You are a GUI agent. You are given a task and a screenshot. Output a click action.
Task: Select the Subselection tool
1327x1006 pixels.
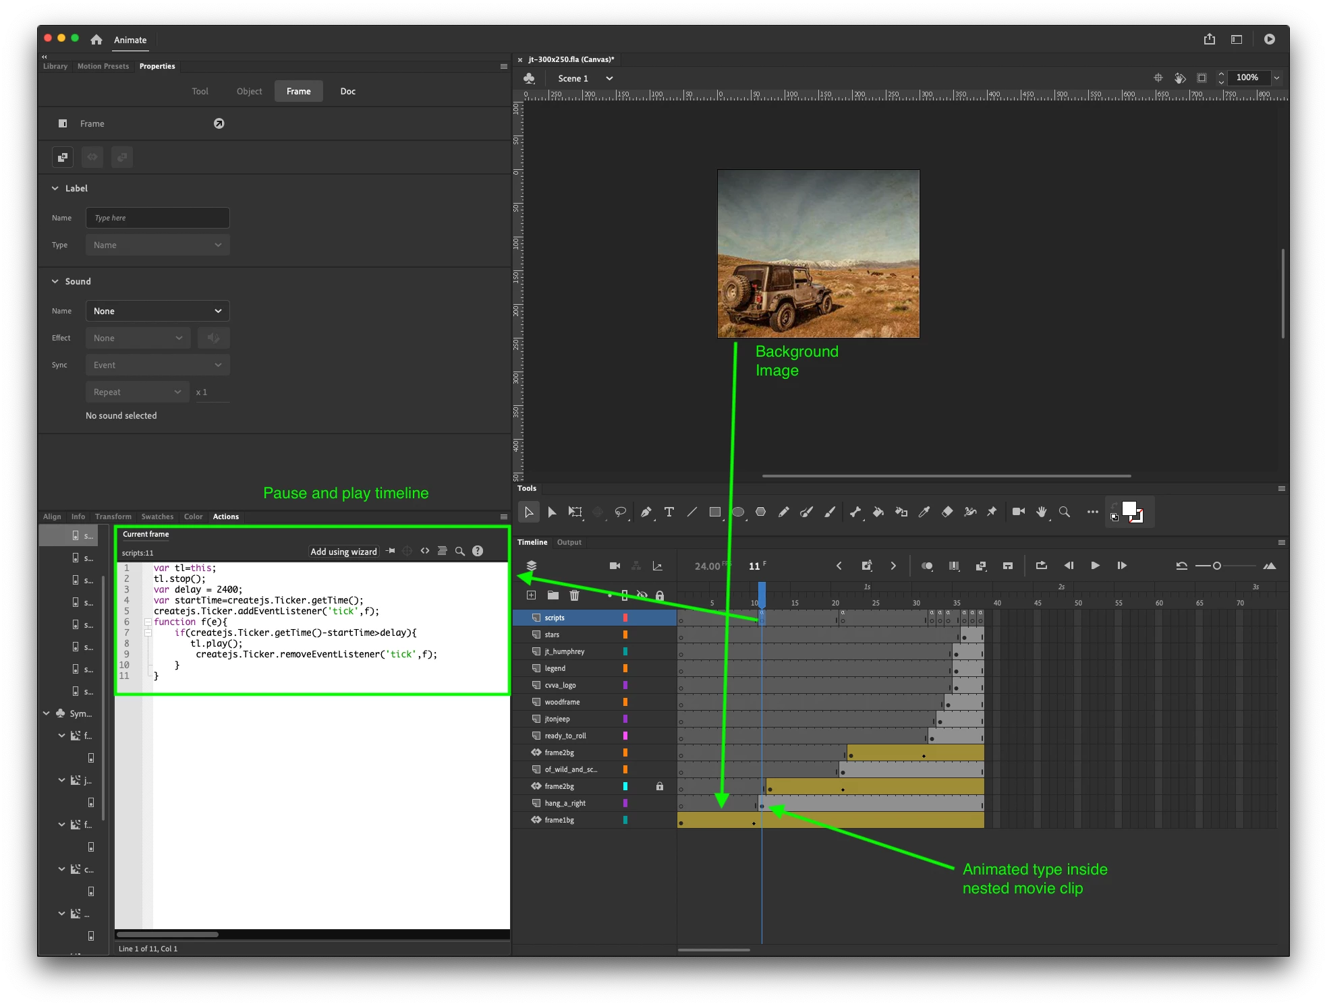tap(552, 512)
